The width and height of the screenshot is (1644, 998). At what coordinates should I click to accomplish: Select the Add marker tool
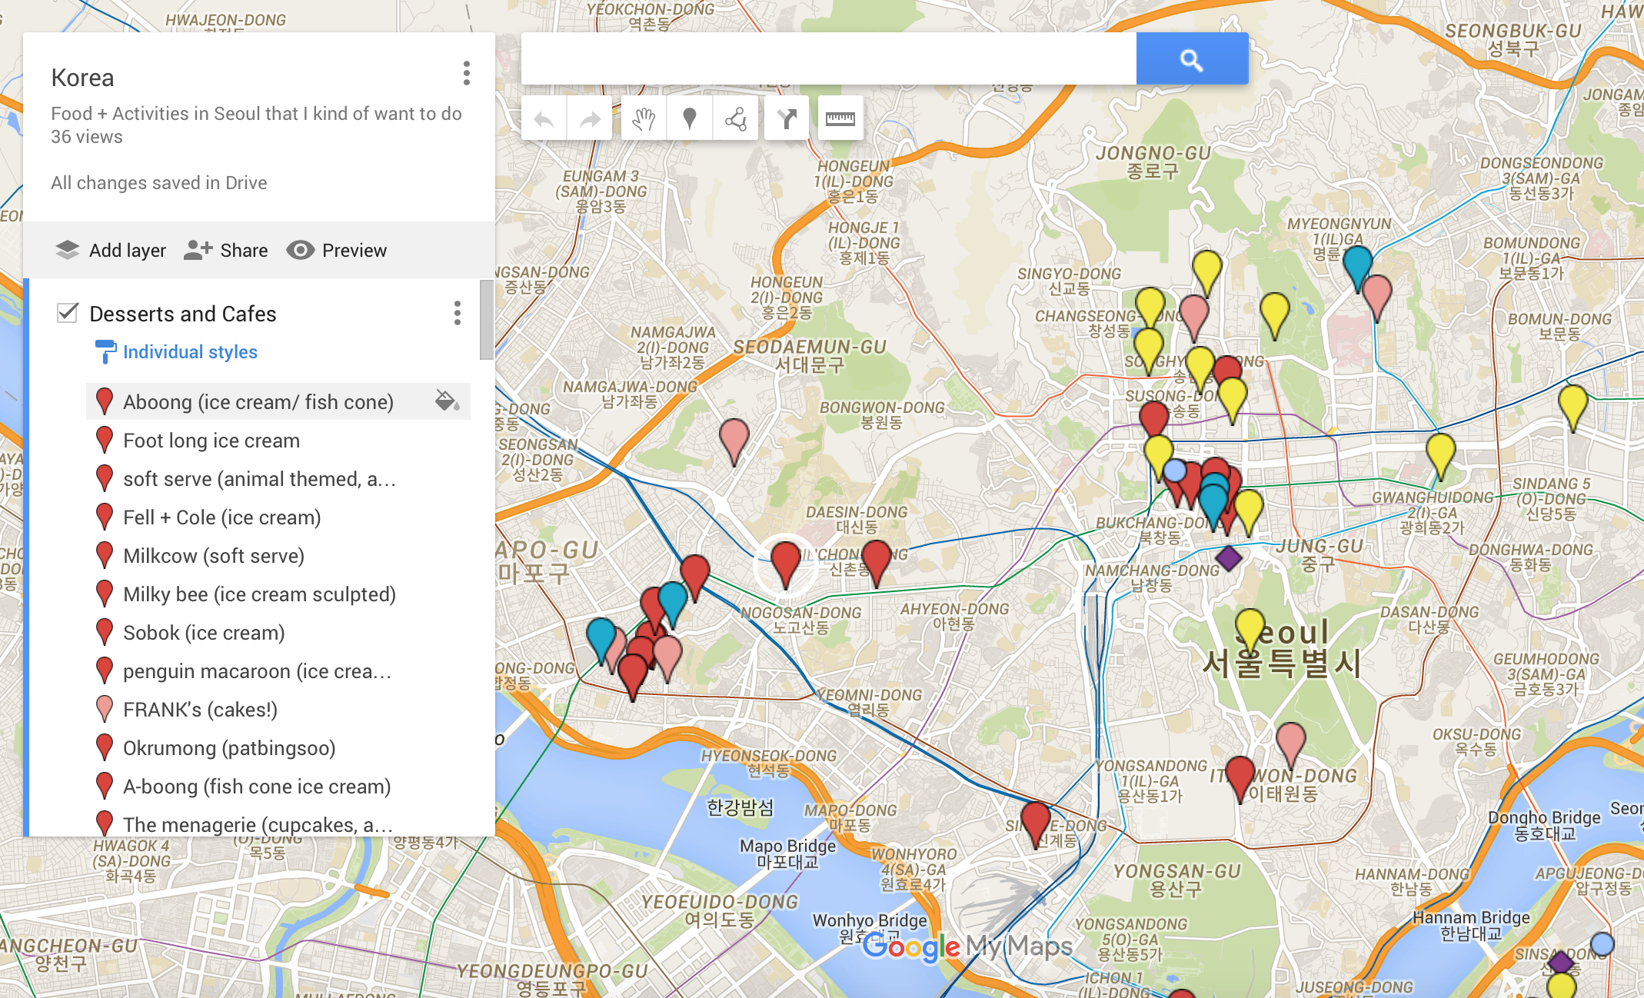point(689,118)
